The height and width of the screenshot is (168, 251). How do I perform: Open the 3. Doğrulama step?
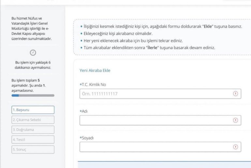[x=33, y=130]
